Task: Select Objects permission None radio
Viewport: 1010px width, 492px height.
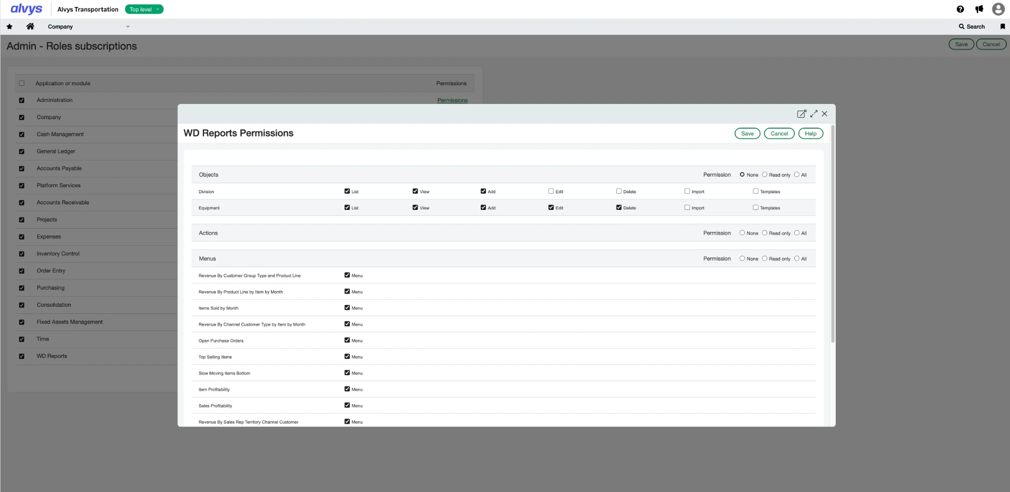Action: click(742, 175)
